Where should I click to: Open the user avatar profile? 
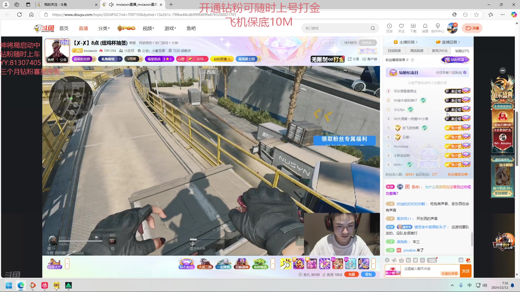(x=452, y=28)
